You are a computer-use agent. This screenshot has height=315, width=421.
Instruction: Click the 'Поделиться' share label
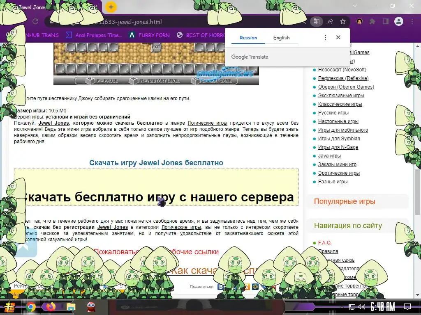201,287
